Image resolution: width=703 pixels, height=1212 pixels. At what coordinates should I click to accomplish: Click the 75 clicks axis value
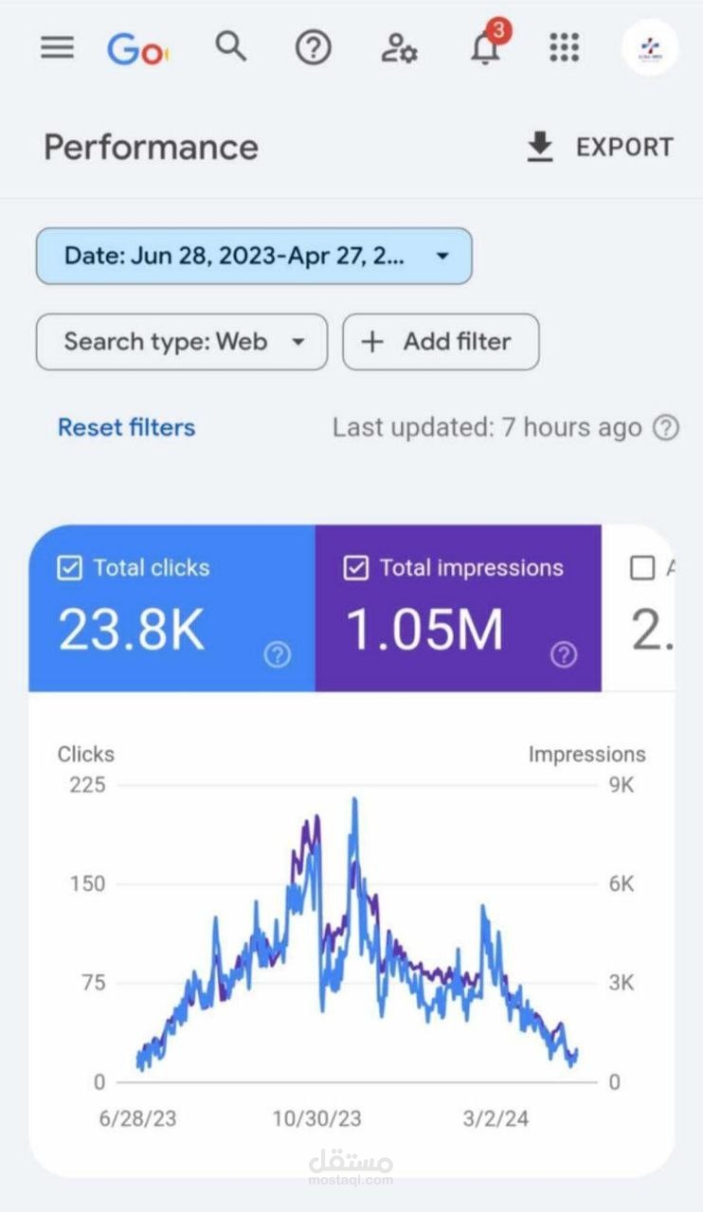tap(93, 983)
